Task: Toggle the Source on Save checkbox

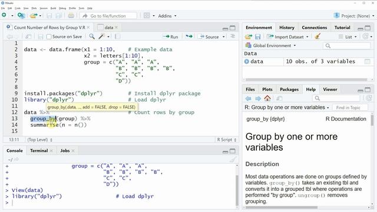Action: [49, 37]
